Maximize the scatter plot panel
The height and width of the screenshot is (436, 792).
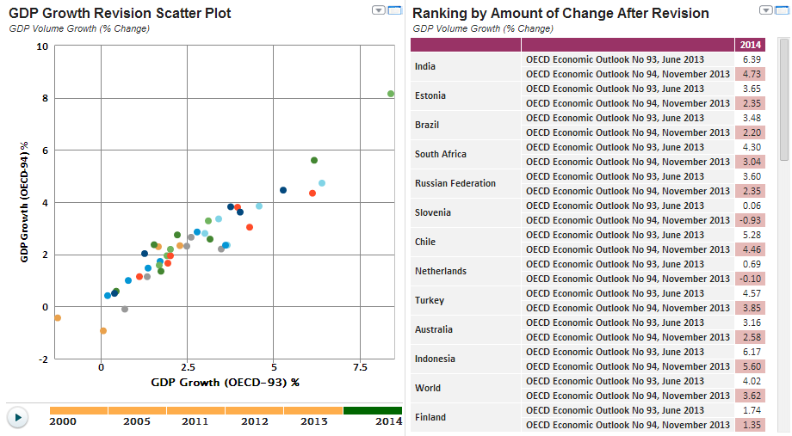click(x=394, y=10)
